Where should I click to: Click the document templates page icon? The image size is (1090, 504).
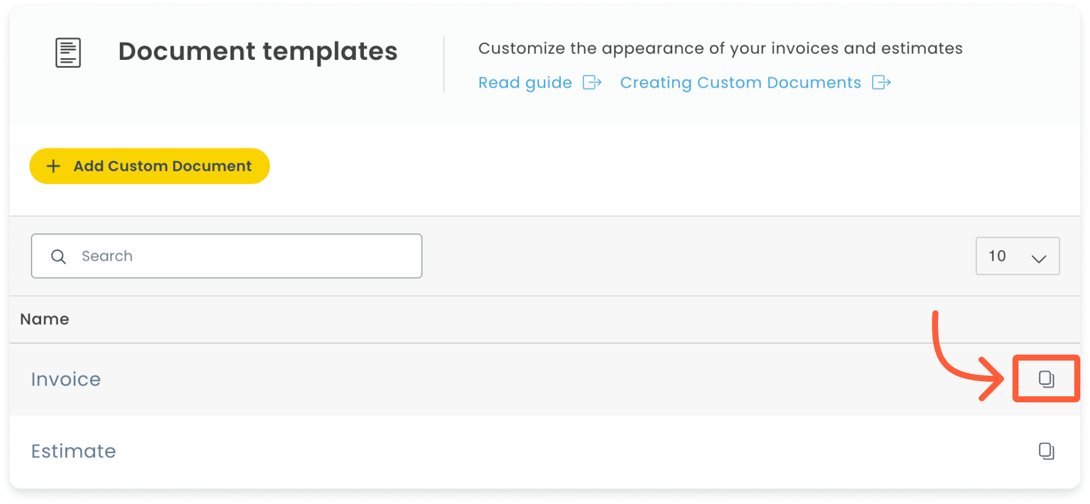(68, 53)
